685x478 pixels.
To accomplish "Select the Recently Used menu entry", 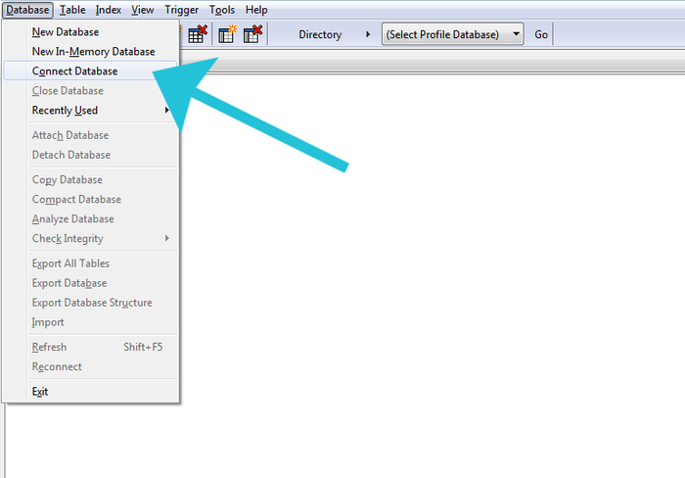I will [90, 111].
